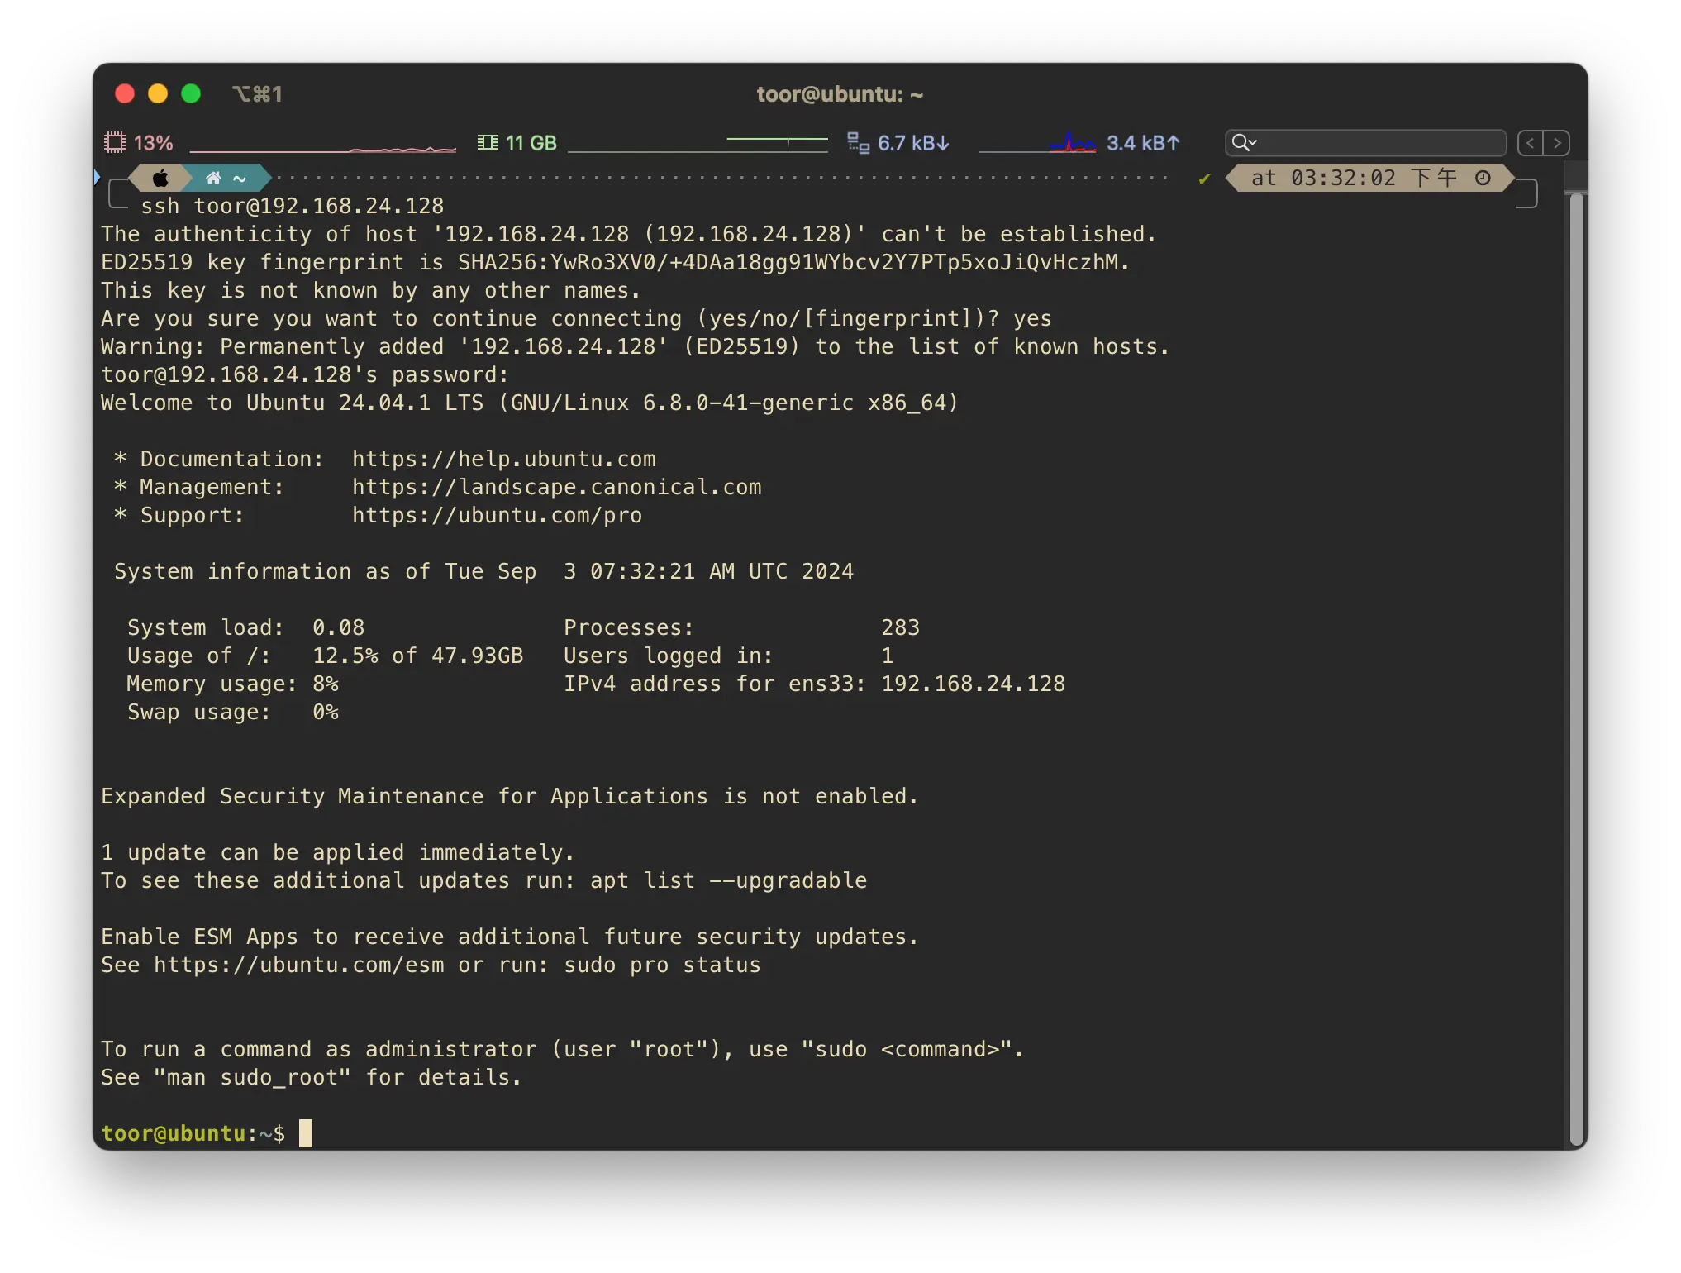This screenshot has width=1681, height=1273.
Task: Click the ssh toor@192.168.24.128 command
Action: 293,206
